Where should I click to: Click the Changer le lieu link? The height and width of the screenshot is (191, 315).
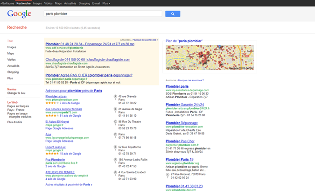tap(16, 93)
